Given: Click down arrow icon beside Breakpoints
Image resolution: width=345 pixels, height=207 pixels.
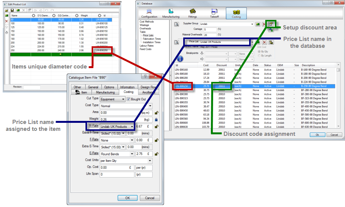Looking at the screenshot, I should (x=202, y=53).
